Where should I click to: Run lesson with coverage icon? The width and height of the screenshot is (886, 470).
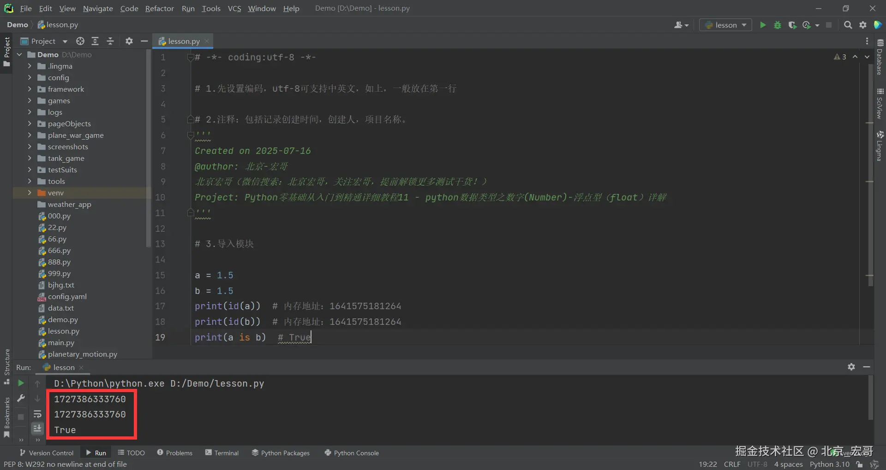point(792,25)
